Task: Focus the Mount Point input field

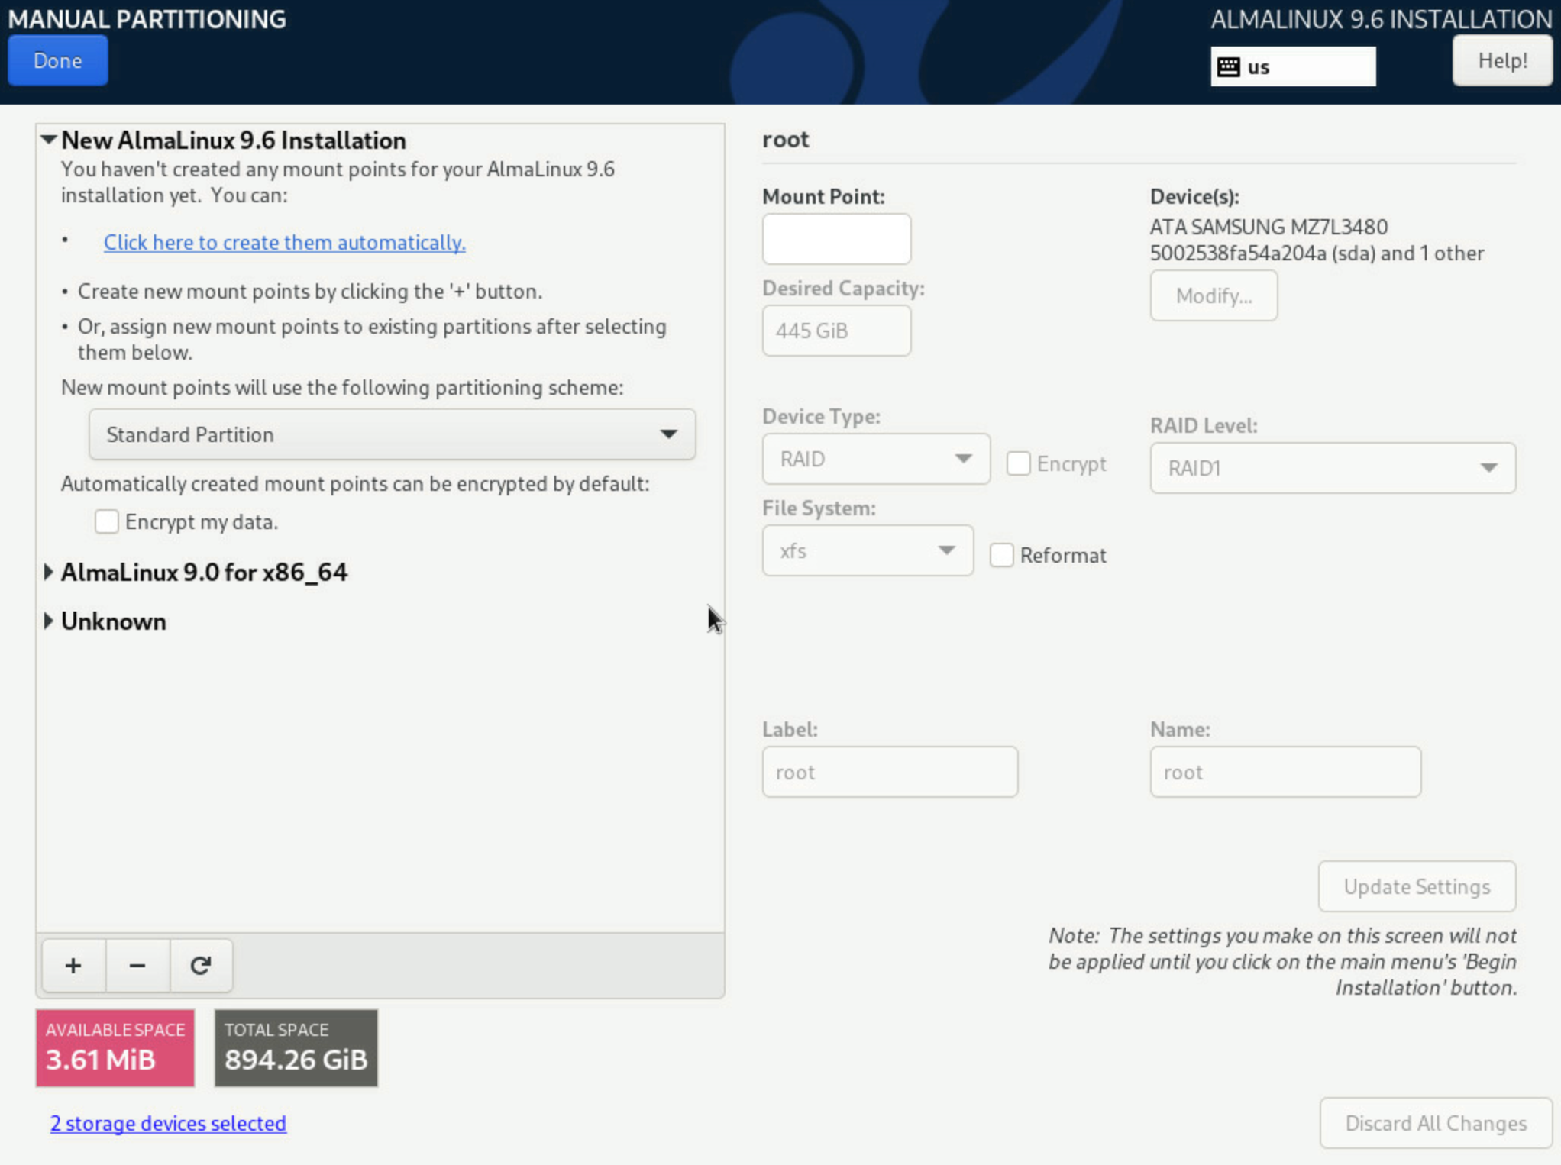Action: point(836,239)
